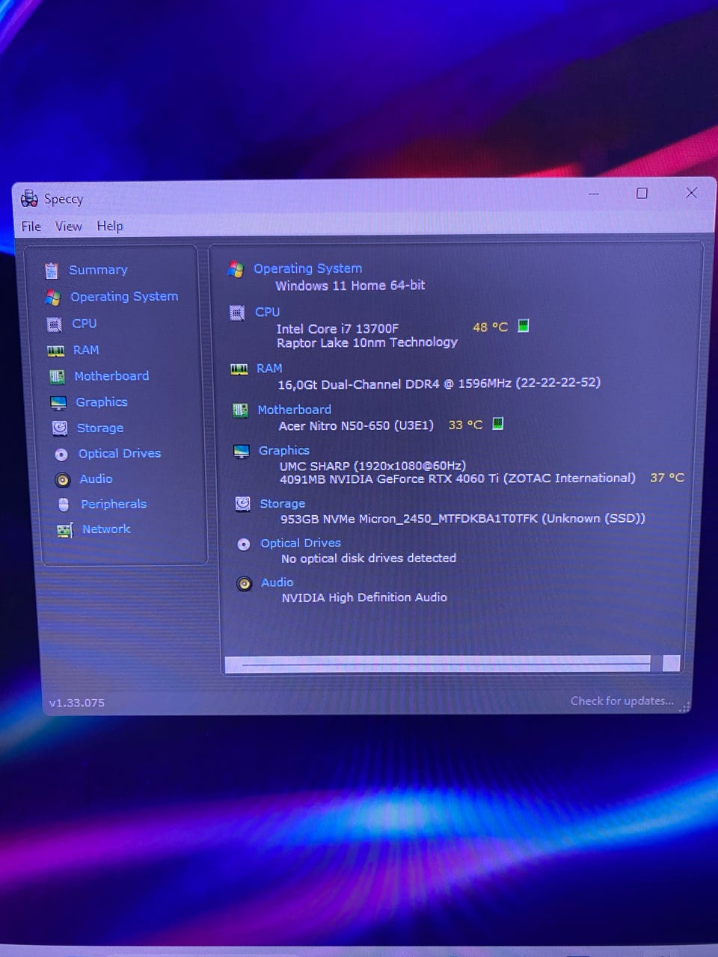Image resolution: width=718 pixels, height=957 pixels.
Task: Click the Operating System flag icon in sidebar
Action: (x=52, y=298)
